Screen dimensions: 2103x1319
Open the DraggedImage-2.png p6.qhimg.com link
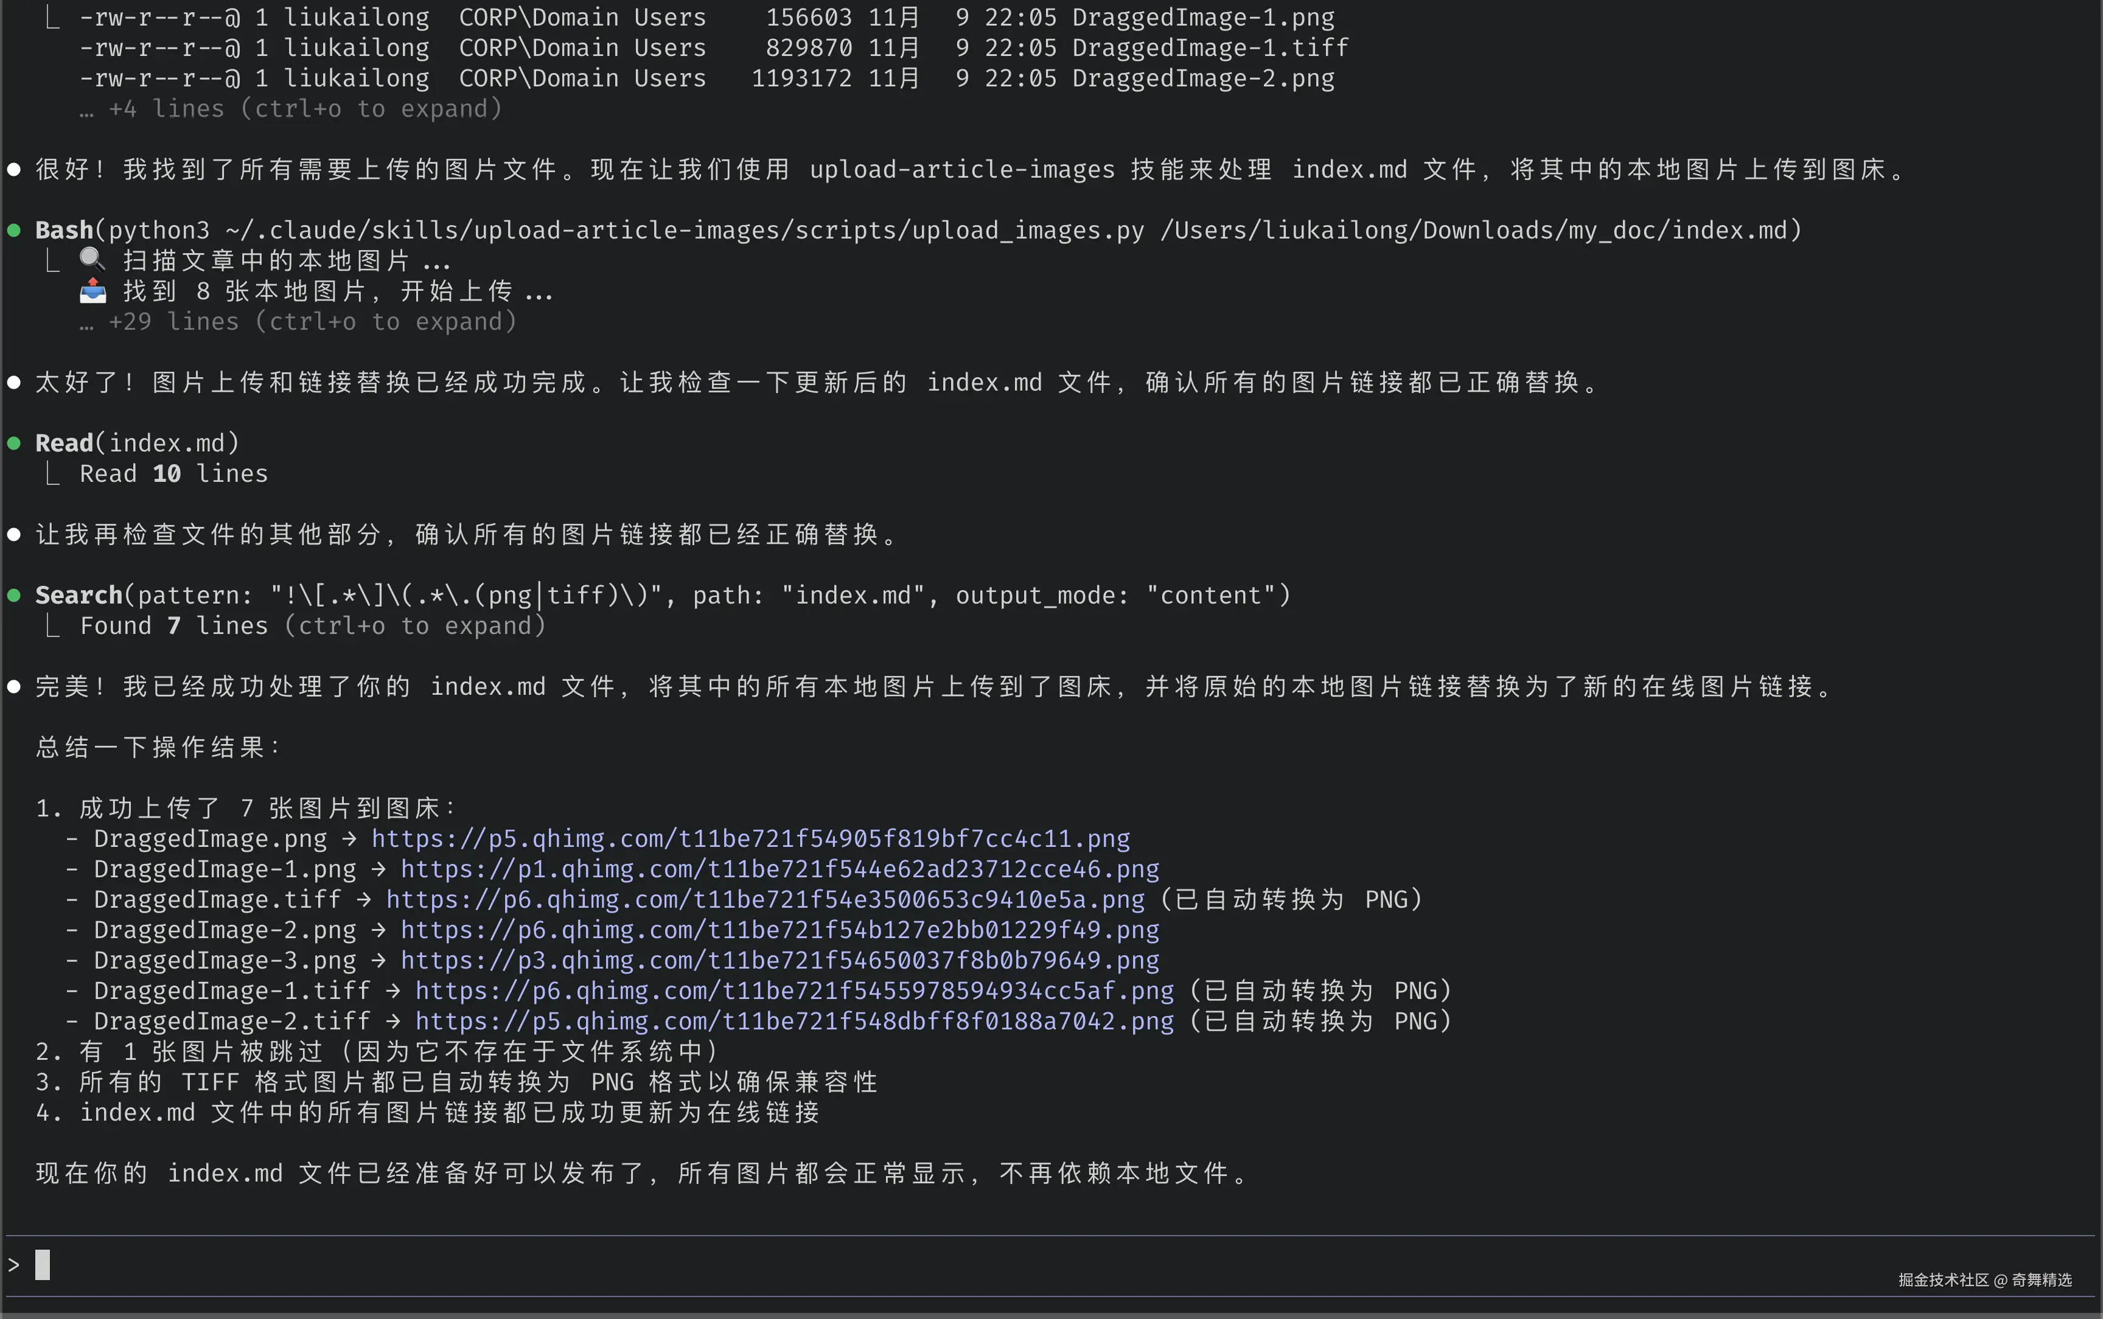779,930
